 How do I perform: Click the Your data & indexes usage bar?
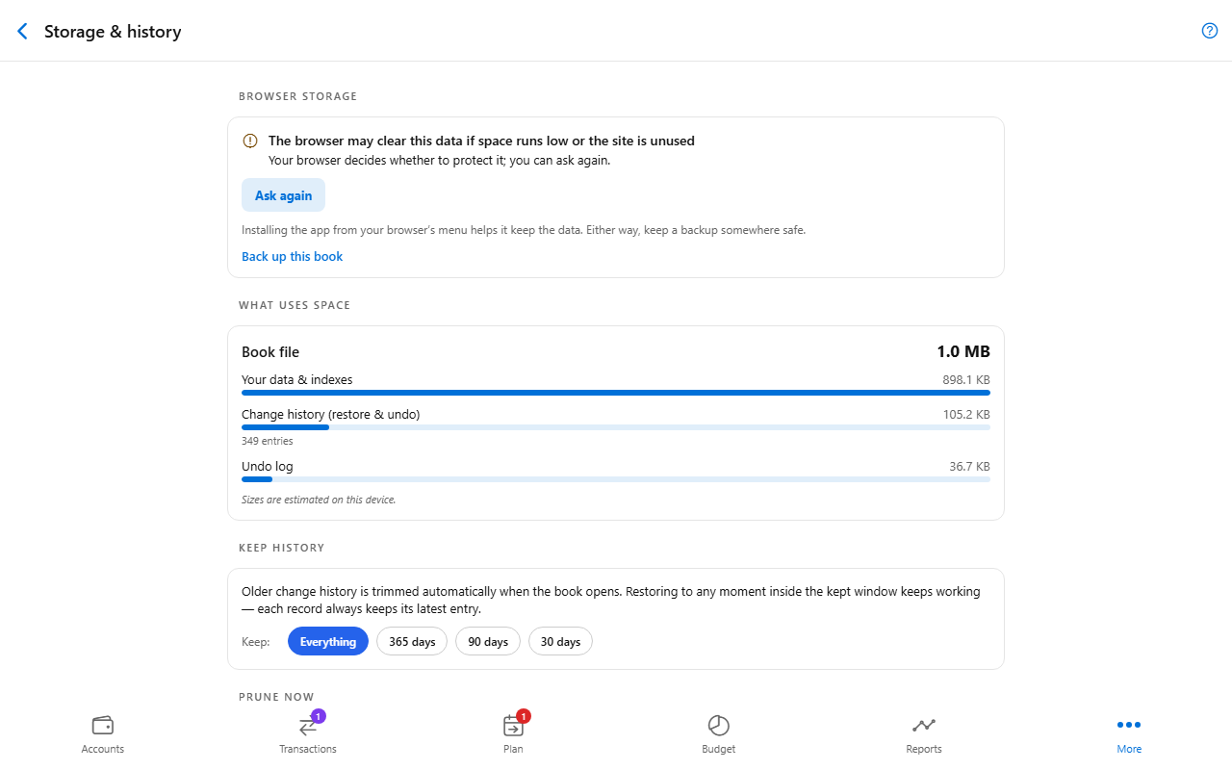pyautogui.click(x=616, y=393)
